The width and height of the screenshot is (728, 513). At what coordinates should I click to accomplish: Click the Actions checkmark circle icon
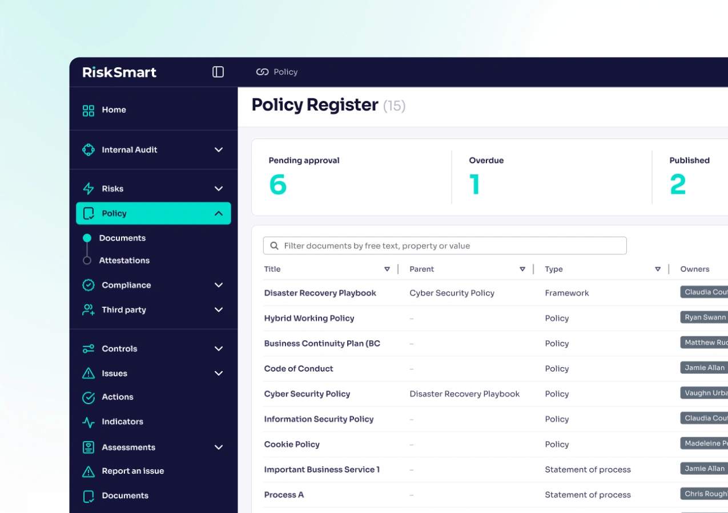point(89,397)
